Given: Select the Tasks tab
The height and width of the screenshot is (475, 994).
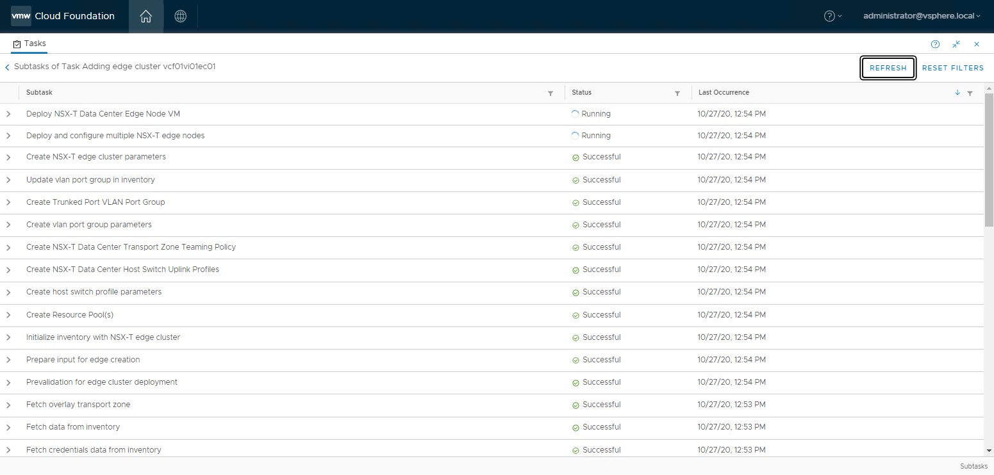Looking at the screenshot, I should click(x=29, y=44).
